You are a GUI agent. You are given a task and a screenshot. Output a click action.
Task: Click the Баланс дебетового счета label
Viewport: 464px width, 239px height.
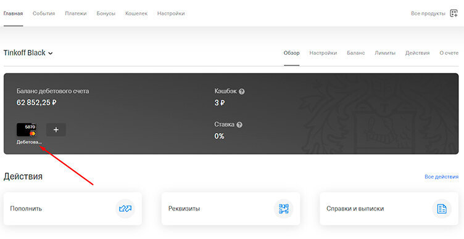(x=52, y=91)
